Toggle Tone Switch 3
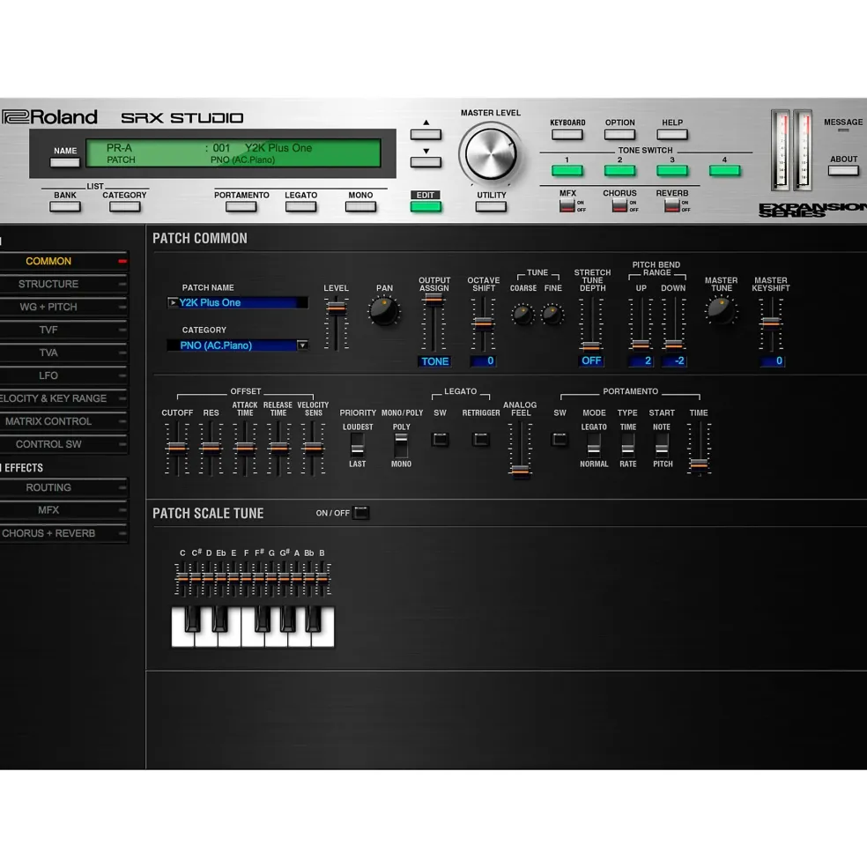867x868 pixels. (672, 171)
